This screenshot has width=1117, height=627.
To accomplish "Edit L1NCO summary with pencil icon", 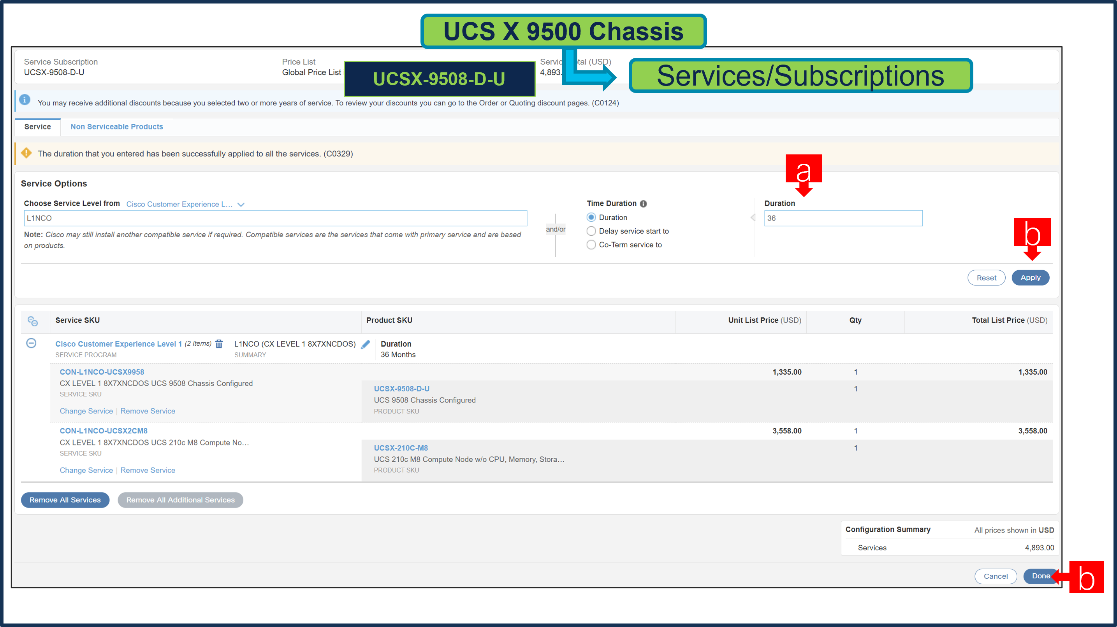I will point(366,345).
